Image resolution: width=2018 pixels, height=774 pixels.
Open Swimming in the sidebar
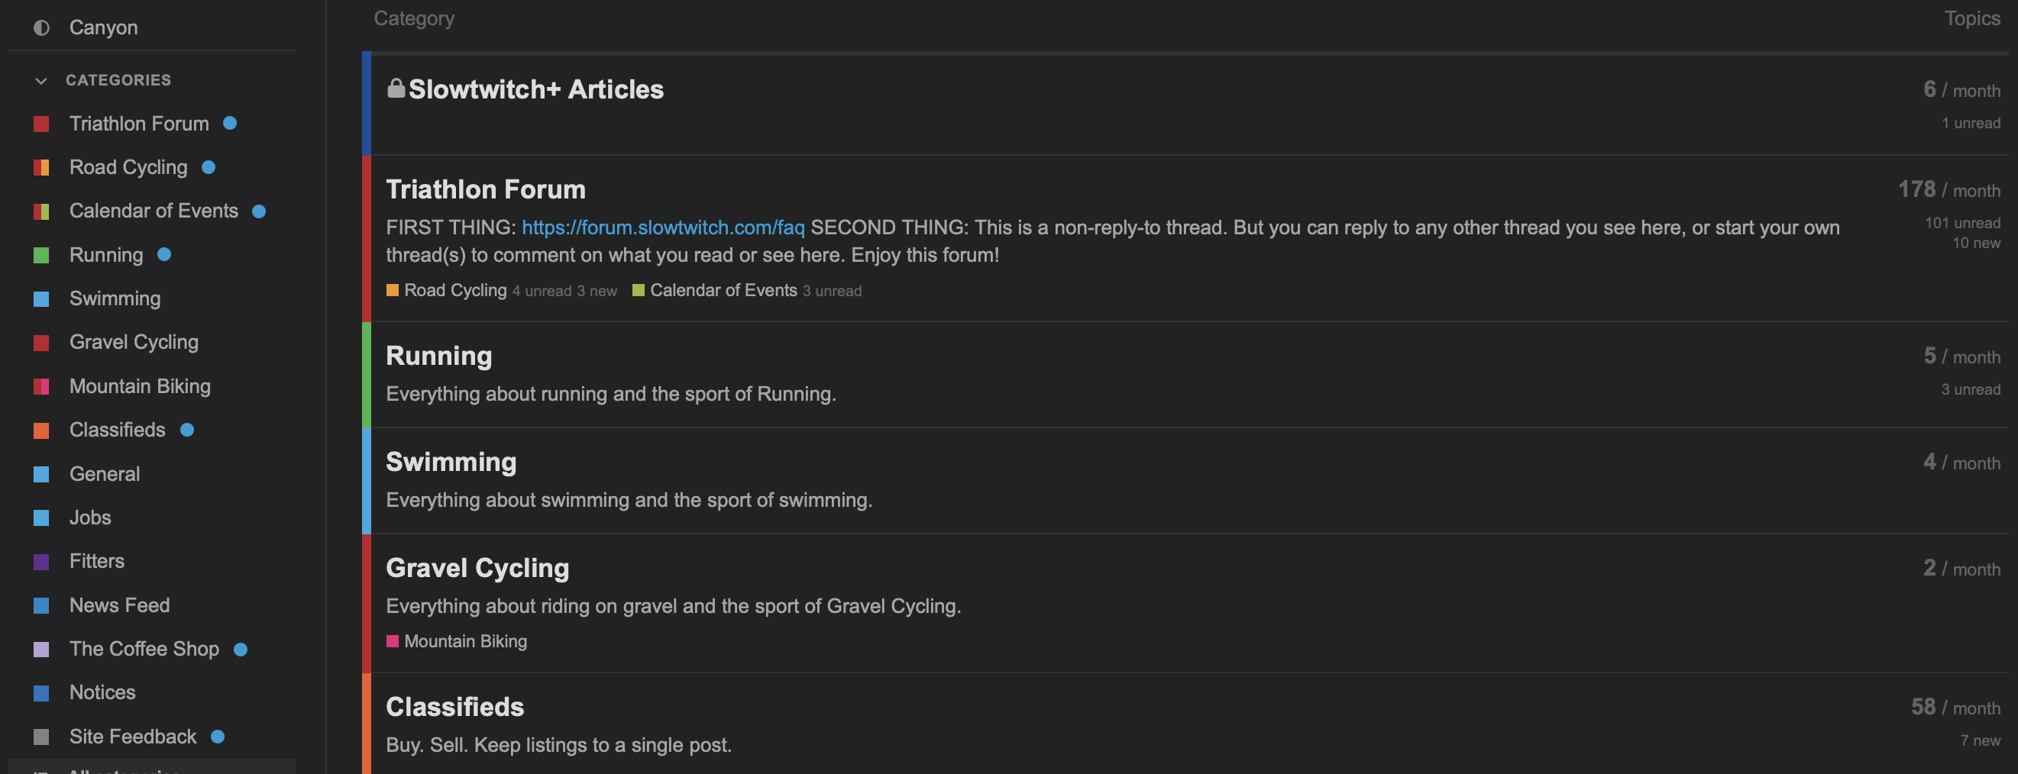point(115,298)
